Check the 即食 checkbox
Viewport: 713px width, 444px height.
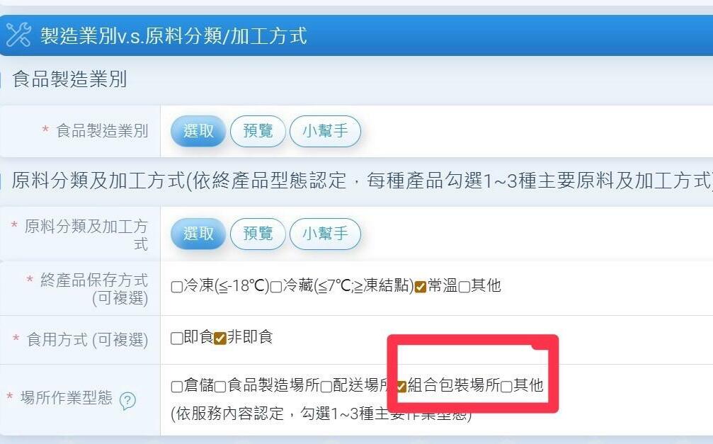pos(176,338)
